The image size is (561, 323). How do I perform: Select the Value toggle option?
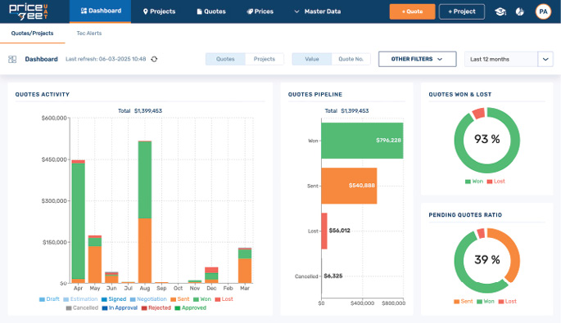pos(312,59)
